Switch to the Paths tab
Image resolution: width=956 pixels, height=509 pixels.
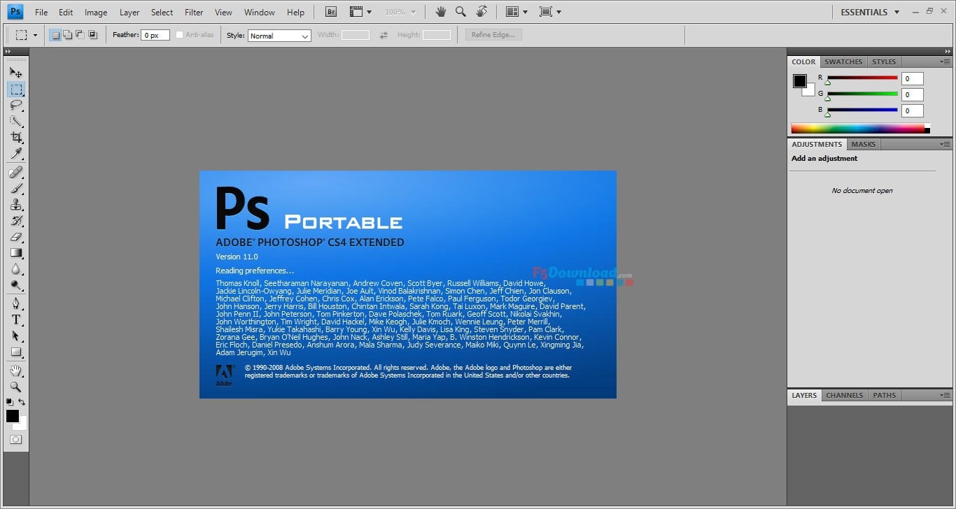(x=884, y=395)
